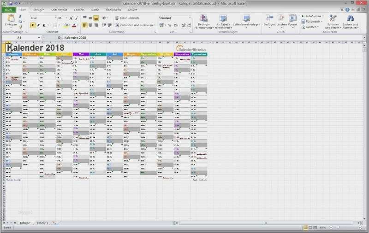Screen dimensions: 369x233
Task: Click the Füllbereich button
Action: click(x=312, y=21)
